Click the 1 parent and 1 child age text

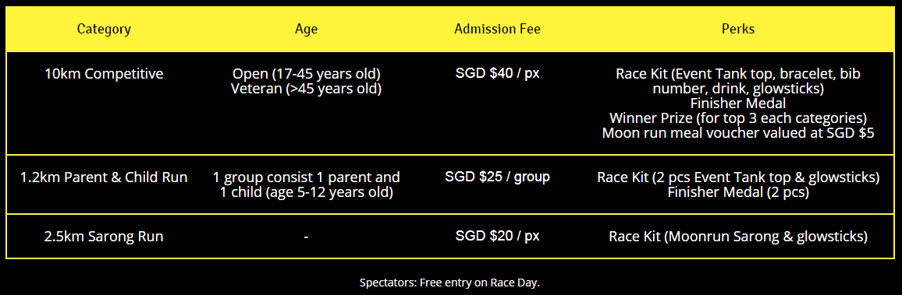[306, 184]
